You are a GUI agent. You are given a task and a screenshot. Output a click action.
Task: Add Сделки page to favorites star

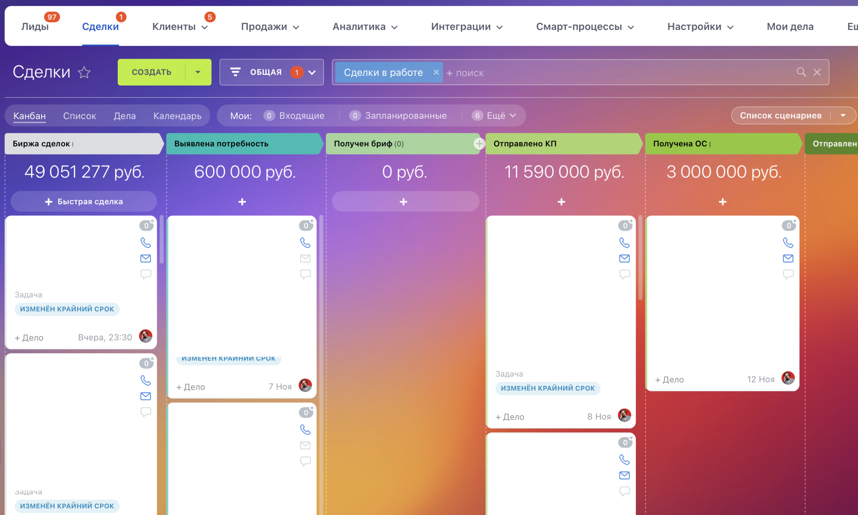tap(84, 72)
